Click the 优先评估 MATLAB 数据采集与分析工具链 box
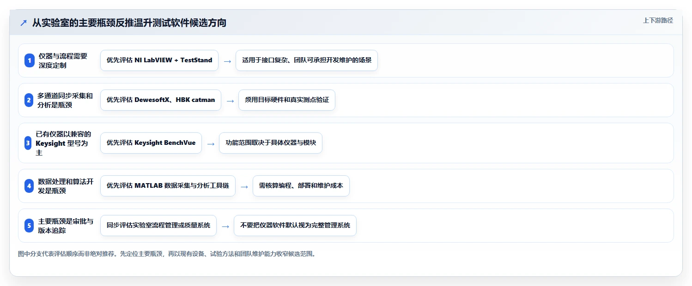Viewport: 692px width, 286px height. click(x=168, y=186)
